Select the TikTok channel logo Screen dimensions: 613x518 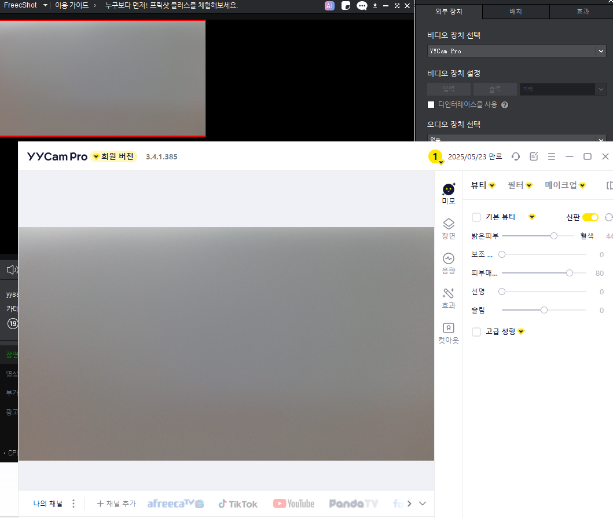[x=238, y=504]
